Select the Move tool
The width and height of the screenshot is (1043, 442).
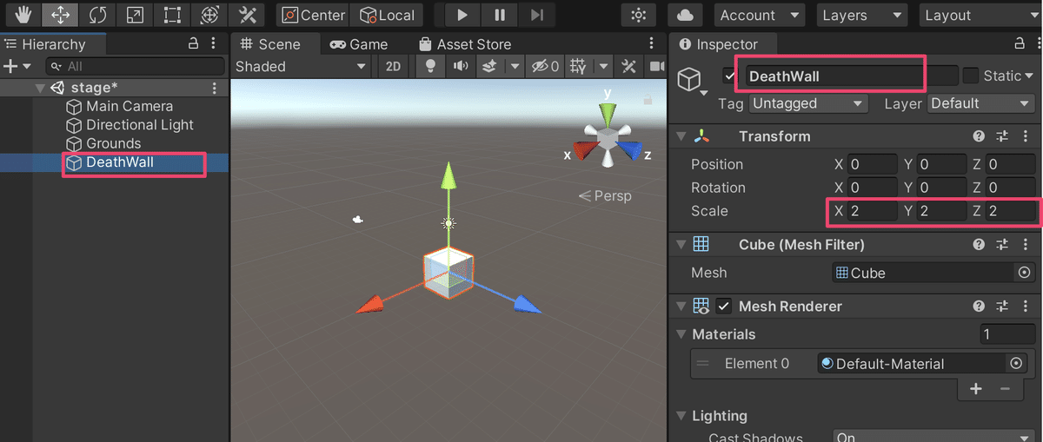(60, 15)
